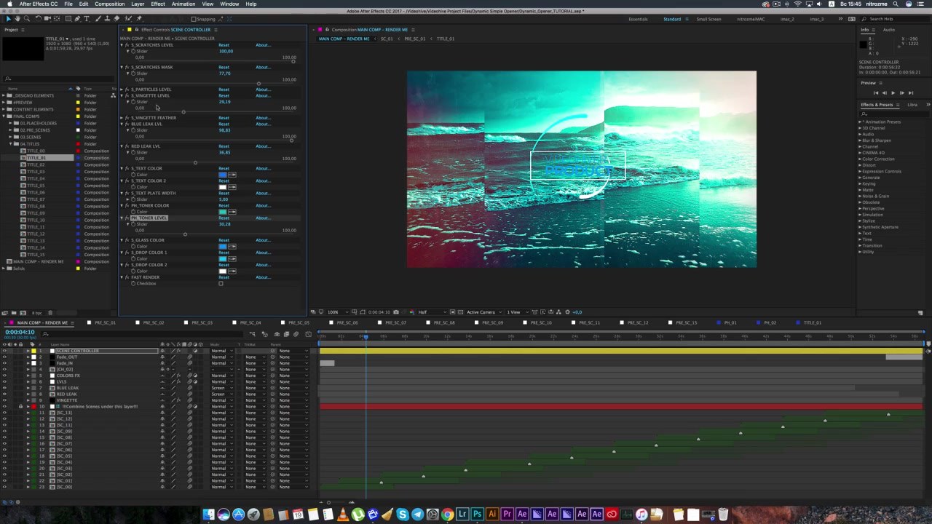Select the Selection arrow tool
Viewport: 932px width, 524px height.
pyautogui.click(x=9, y=19)
